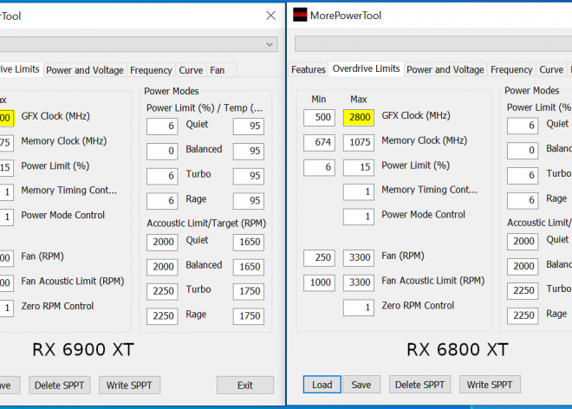Click Write SPPT in the RX 6900 XT window

click(x=129, y=386)
